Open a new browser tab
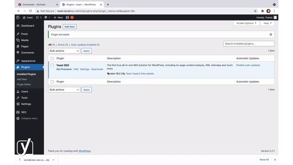Image resolution: width=293 pixels, height=165 pixels. point(108,5)
